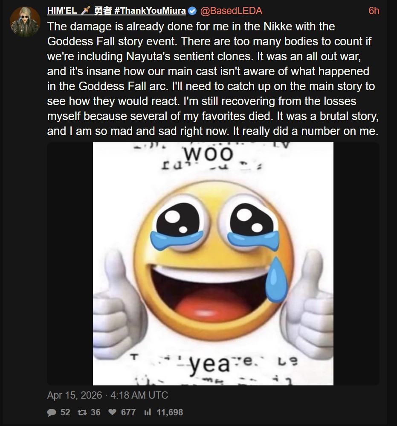Click the 'yea' text in the meme
This screenshot has height=426, width=397.
coord(209,364)
